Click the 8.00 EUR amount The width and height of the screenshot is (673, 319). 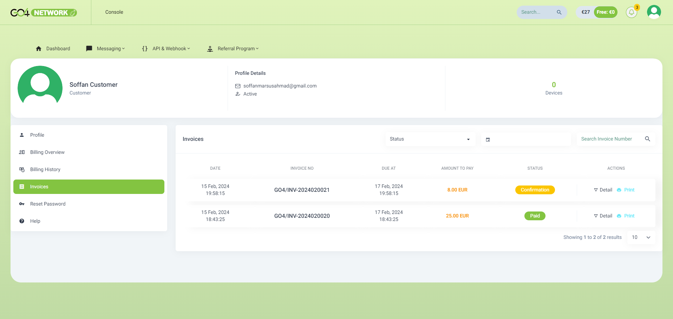pos(457,190)
